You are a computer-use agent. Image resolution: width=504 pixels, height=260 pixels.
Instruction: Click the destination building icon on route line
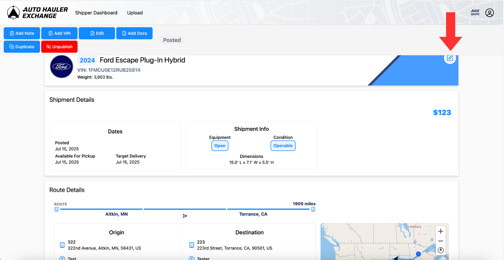point(313,209)
